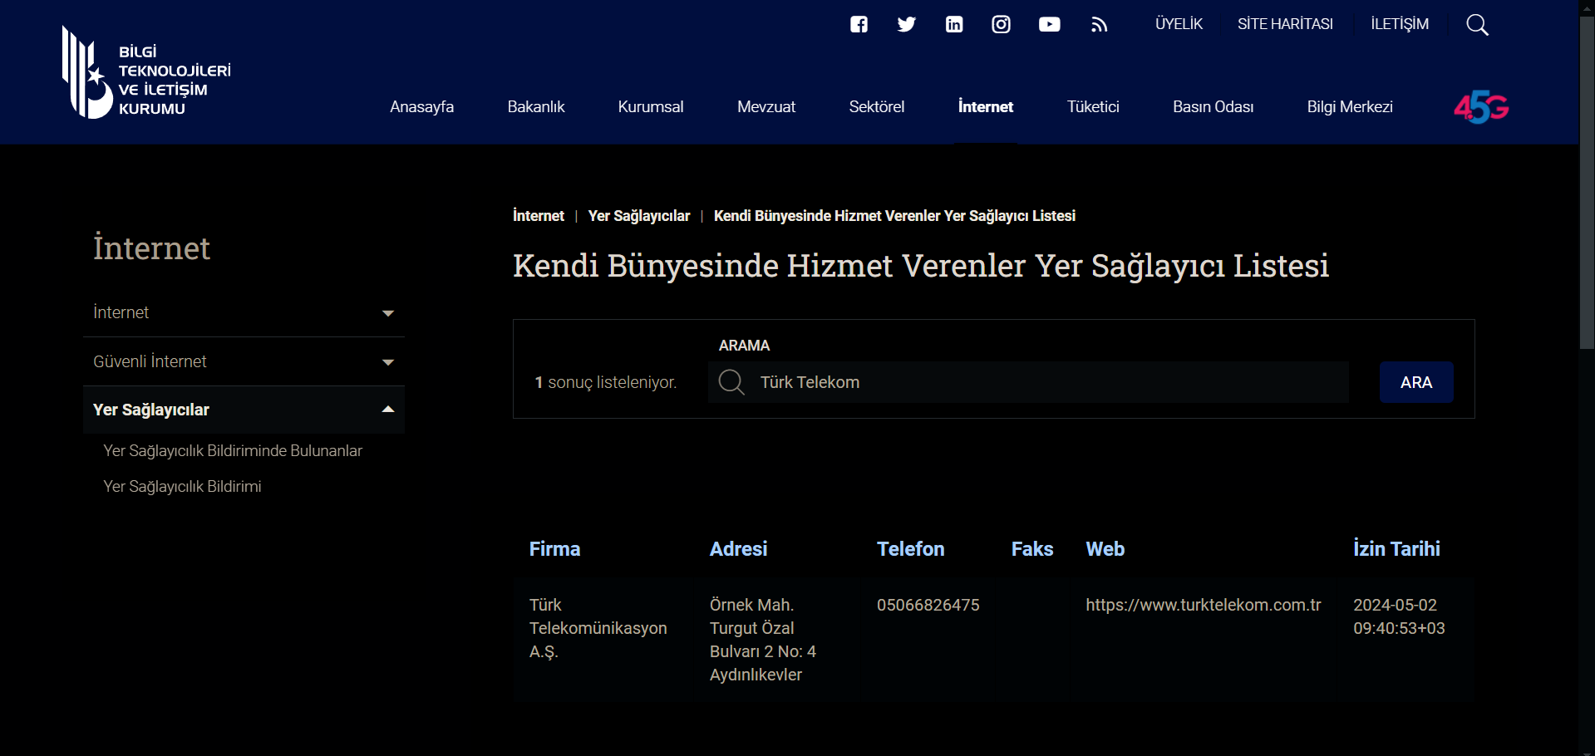Open Yer Sağlayıcılık Bildirimi sidebar link

182,487
